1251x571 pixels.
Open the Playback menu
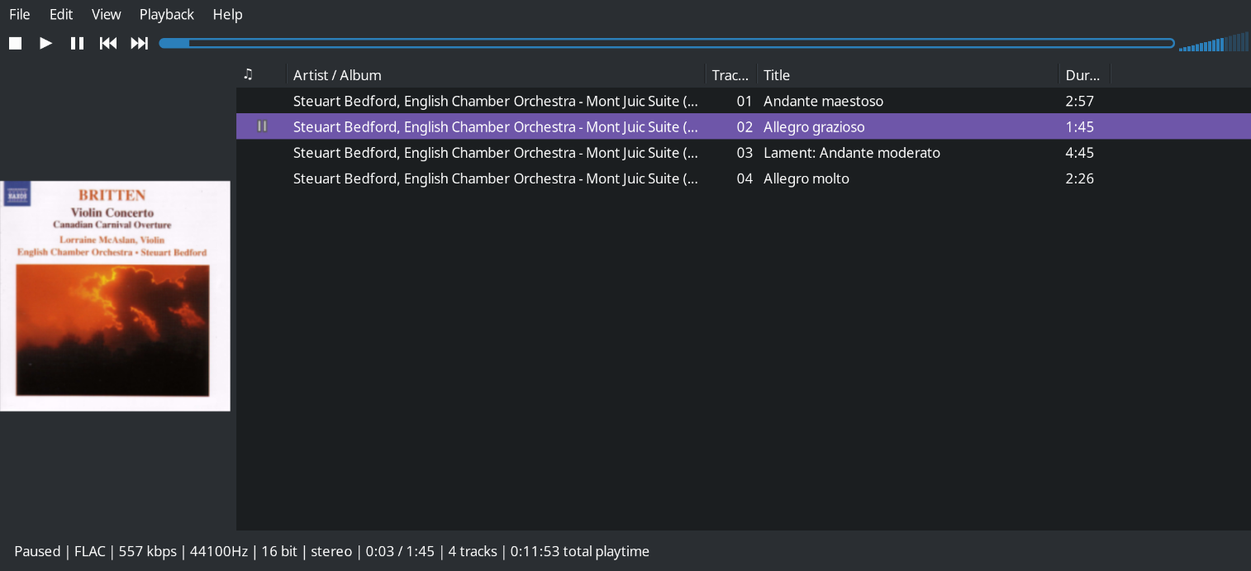pos(166,14)
